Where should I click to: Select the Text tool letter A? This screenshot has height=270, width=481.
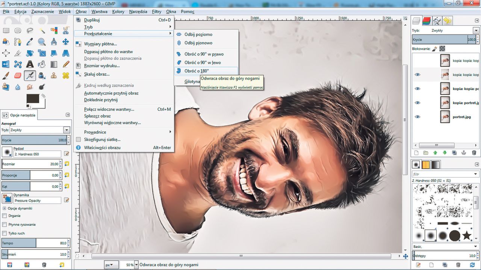30,64
